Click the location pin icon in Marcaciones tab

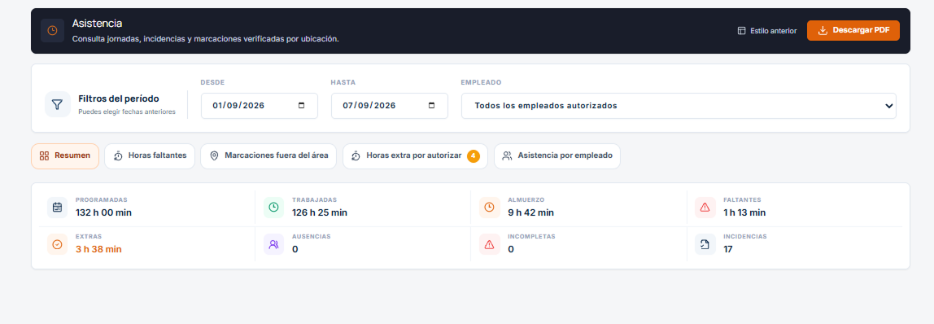(214, 156)
